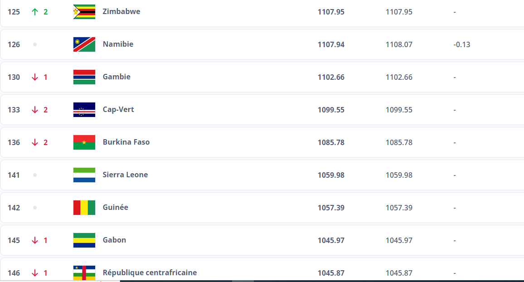Image resolution: width=524 pixels, height=282 pixels.
Task: Open the Burkina Faso team link
Action: coord(126,142)
